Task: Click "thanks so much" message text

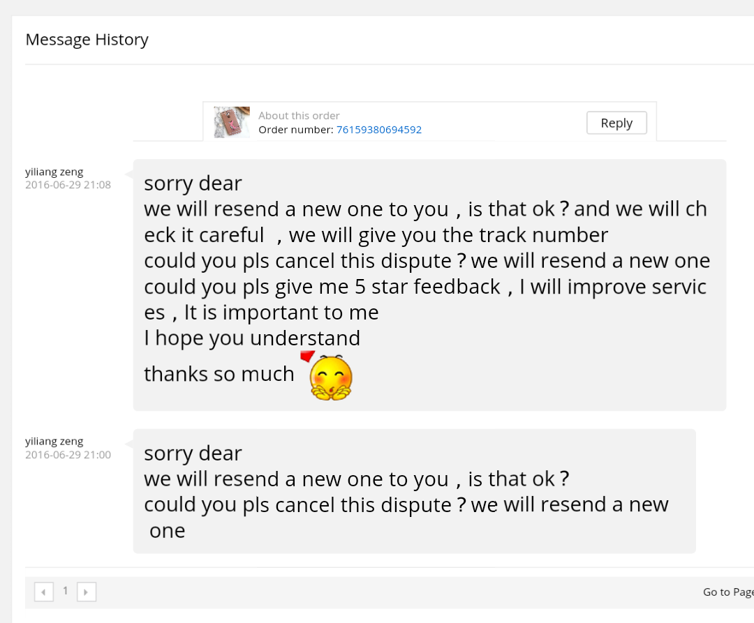Action: point(219,374)
